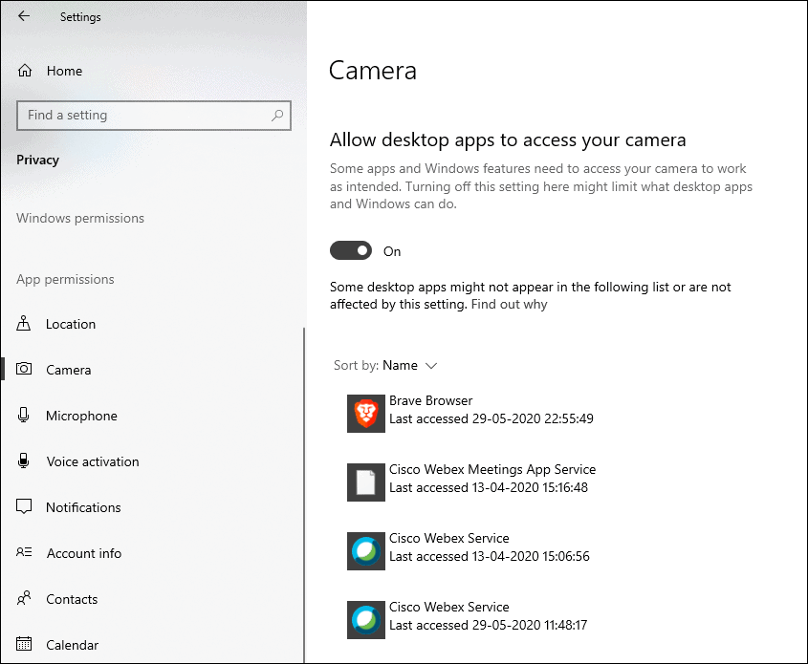Image resolution: width=808 pixels, height=664 pixels.
Task: Click the Camera sidebar icon
Action: click(x=24, y=369)
